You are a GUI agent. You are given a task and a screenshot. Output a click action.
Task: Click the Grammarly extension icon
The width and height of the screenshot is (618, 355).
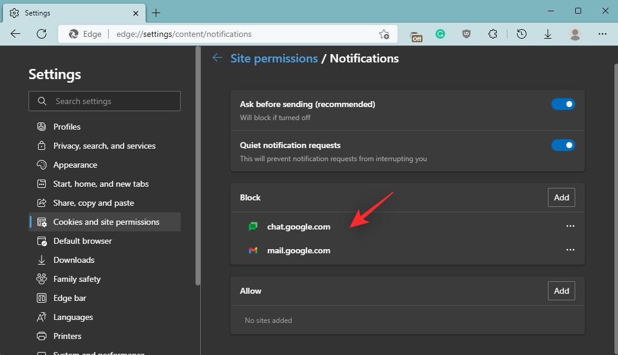(x=440, y=34)
